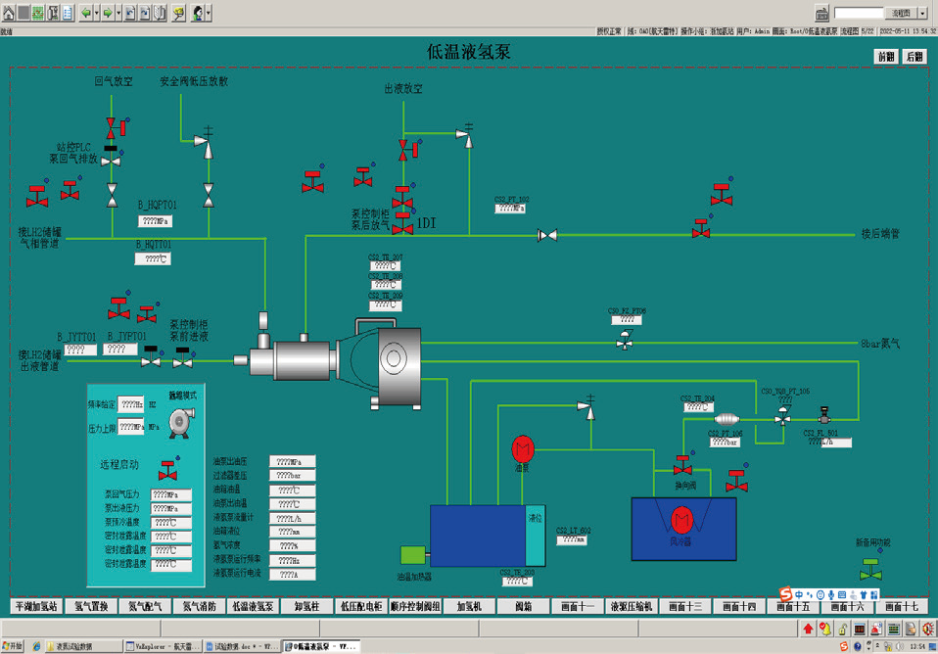Click the printer icon at top right

pyautogui.click(x=822, y=13)
